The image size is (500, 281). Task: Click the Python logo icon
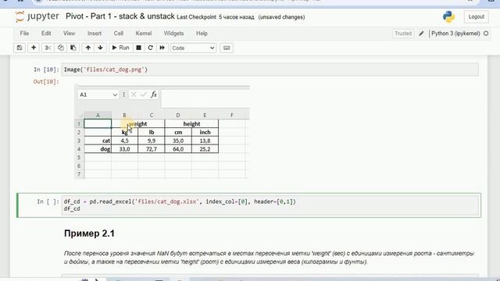pos(448,16)
